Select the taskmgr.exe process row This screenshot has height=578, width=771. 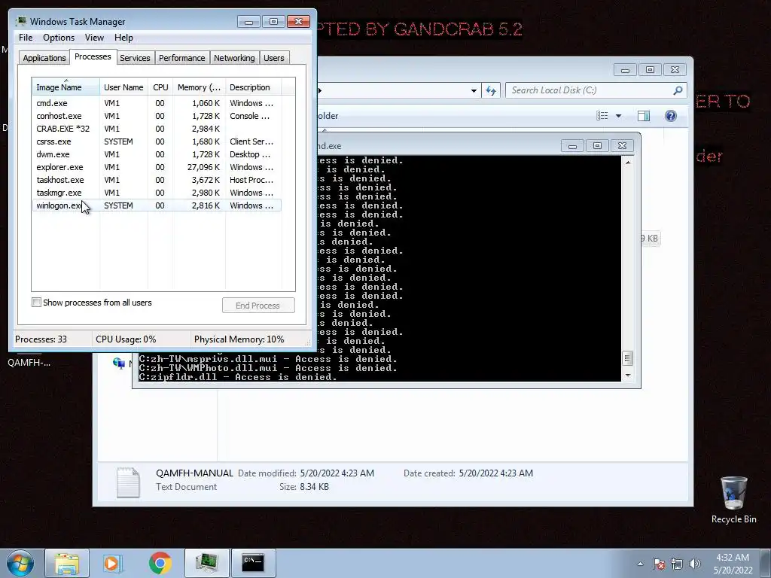(157, 193)
